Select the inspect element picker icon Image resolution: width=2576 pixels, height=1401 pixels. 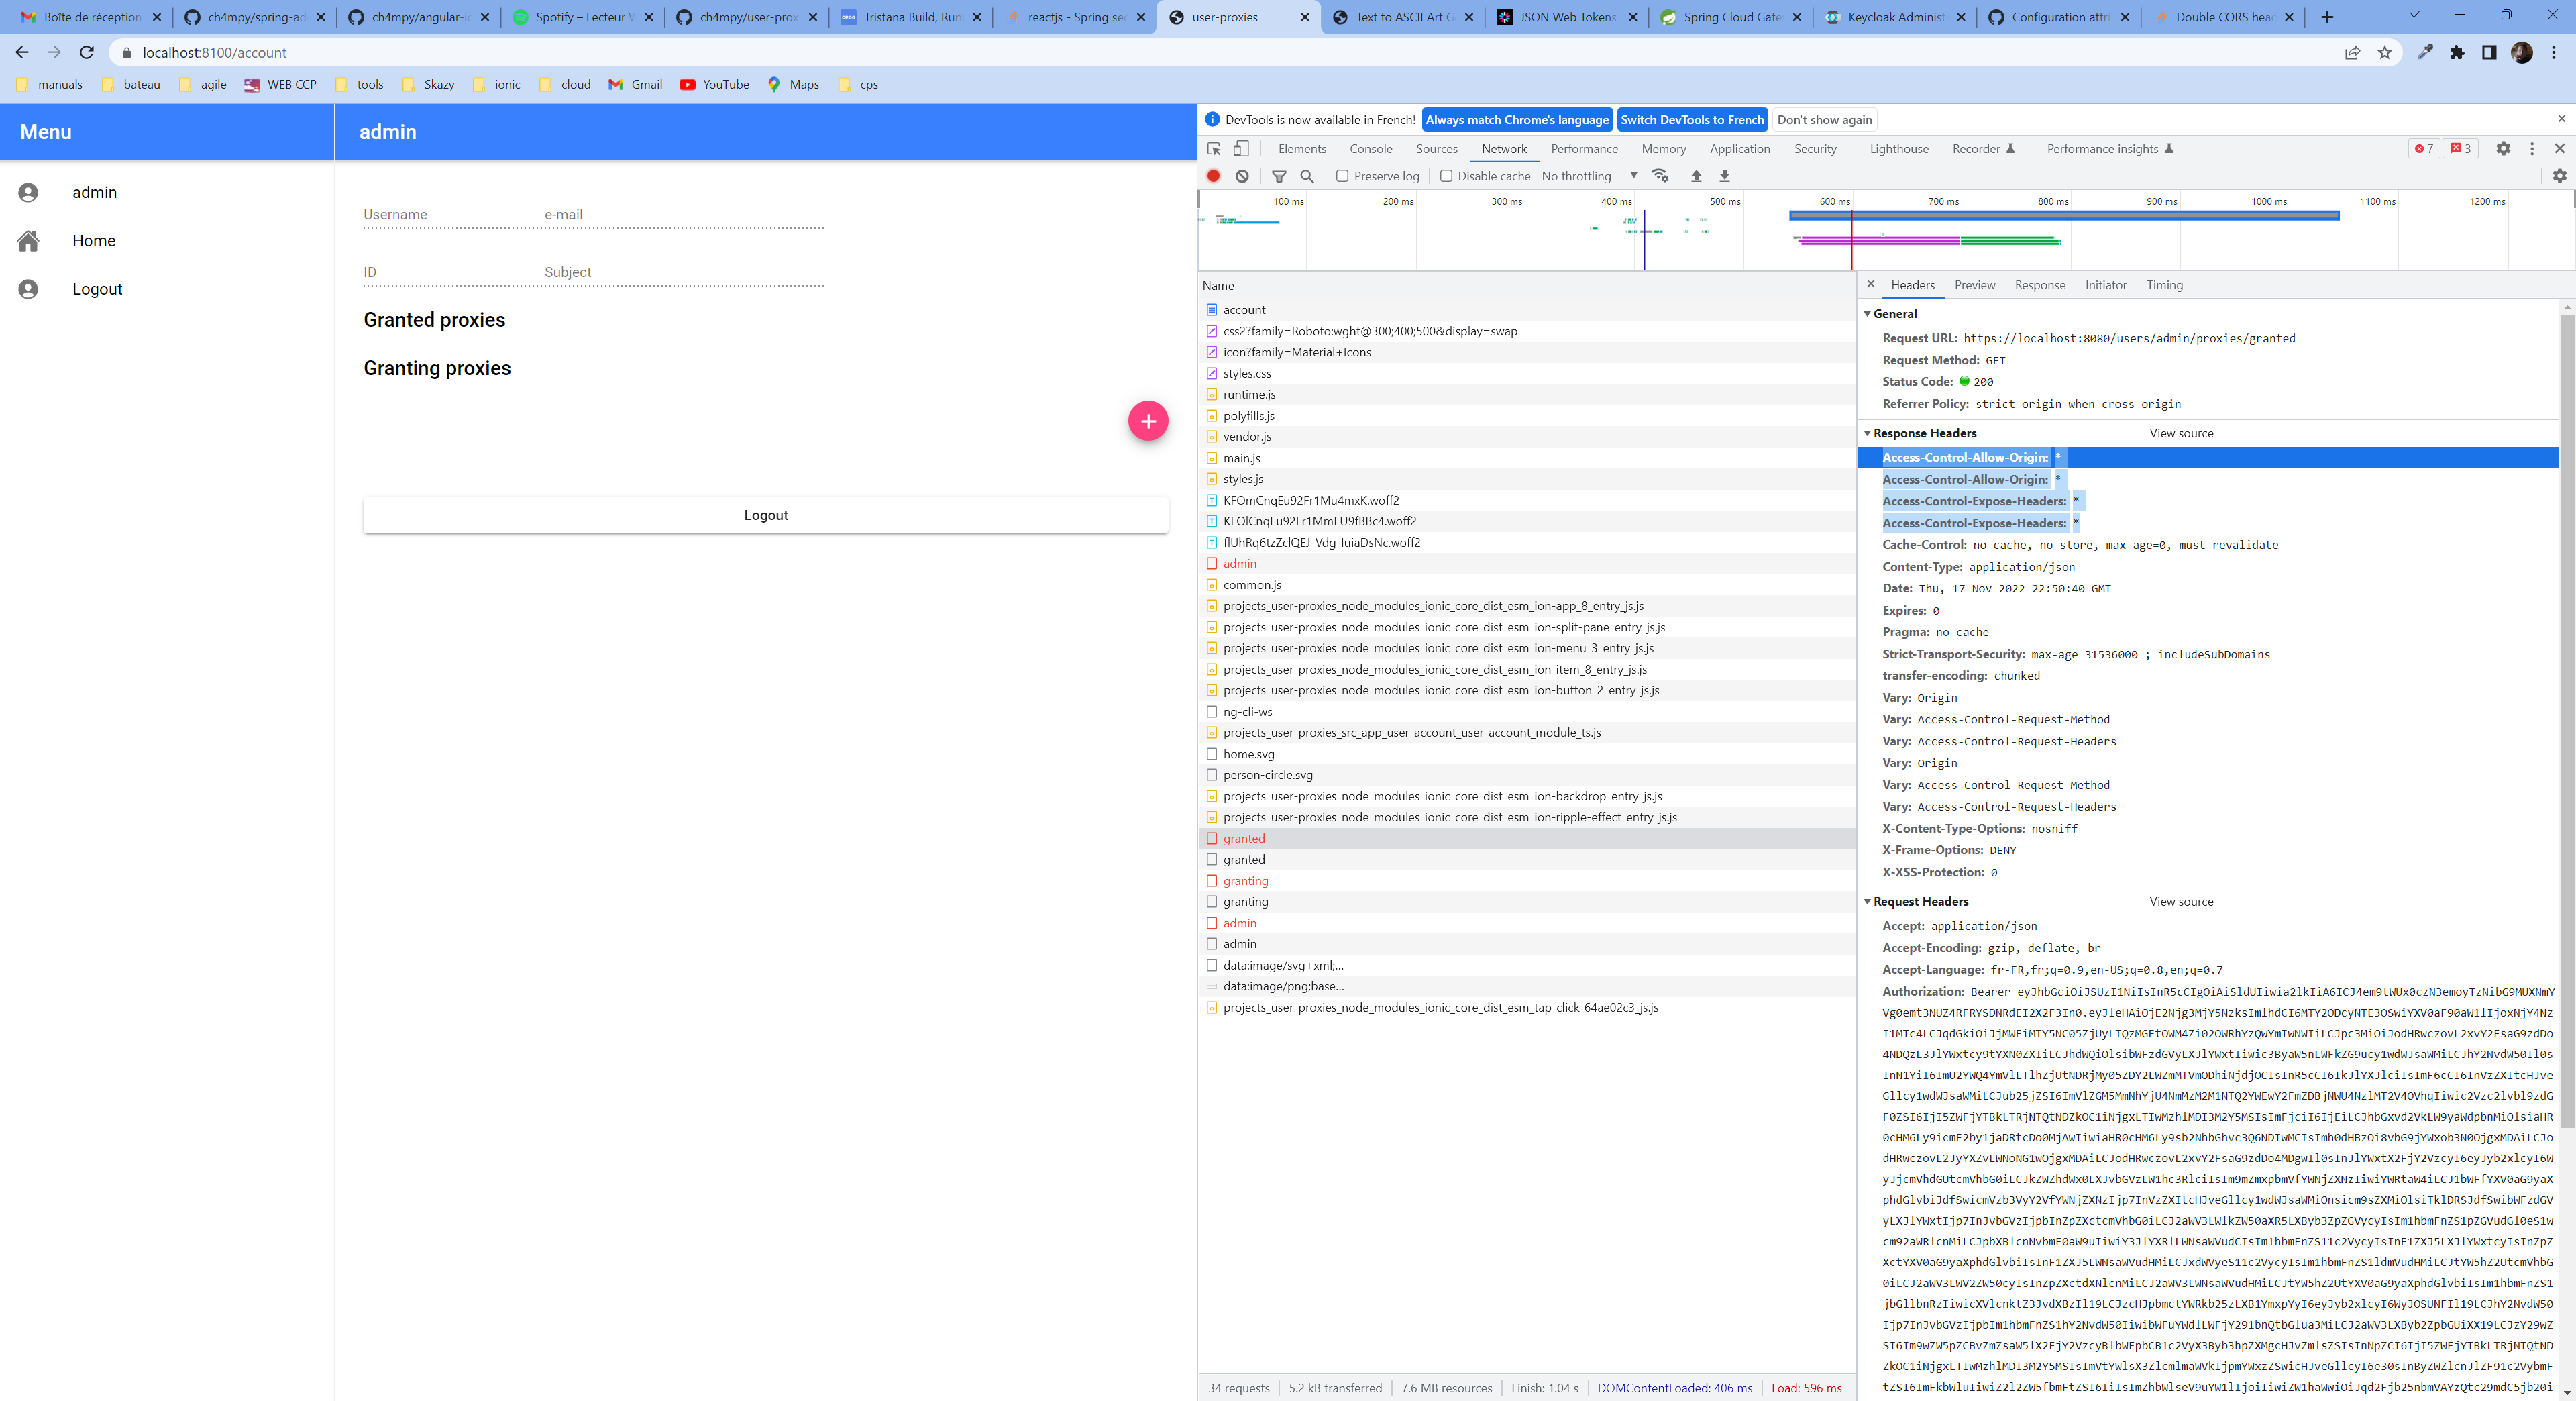point(1214,149)
